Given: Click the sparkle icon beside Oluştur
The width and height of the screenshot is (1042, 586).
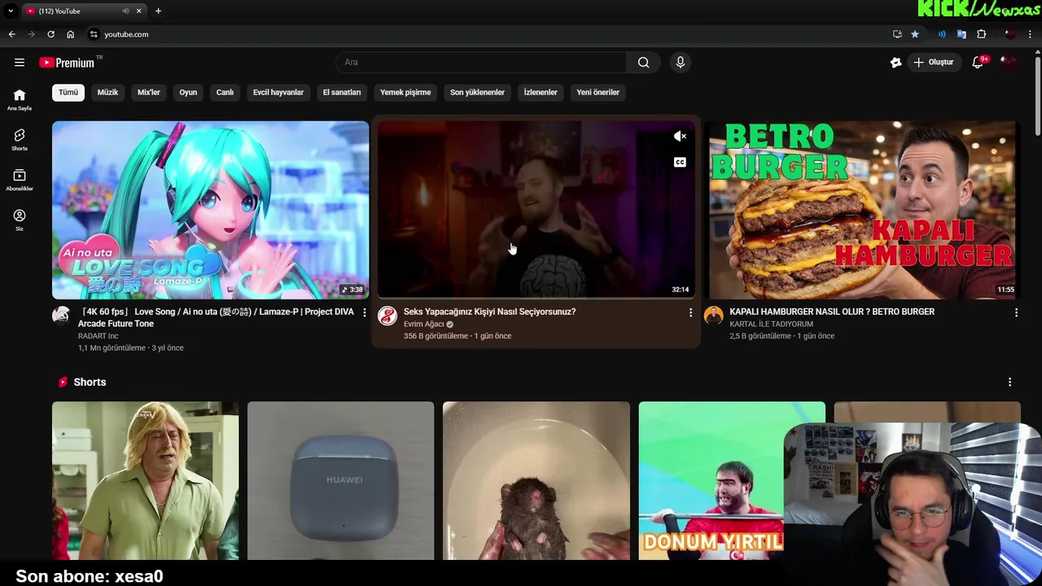Looking at the screenshot, I should coord(895,63).
